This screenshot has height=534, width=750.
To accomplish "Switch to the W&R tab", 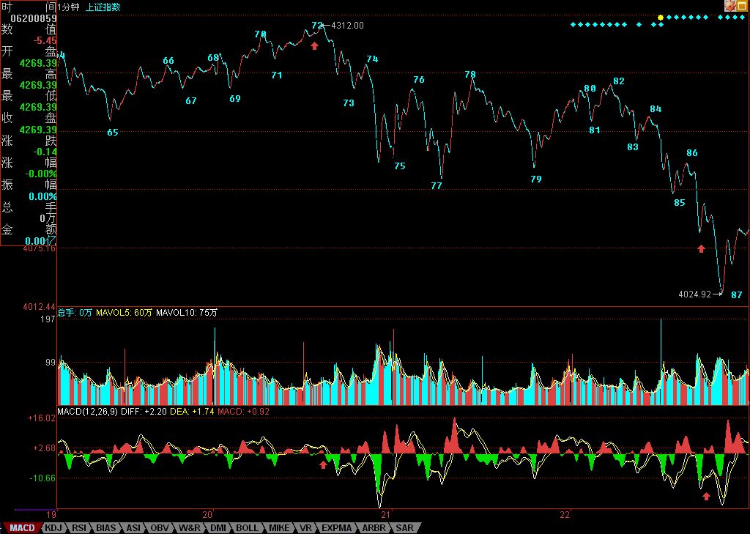I will [190, 527].
